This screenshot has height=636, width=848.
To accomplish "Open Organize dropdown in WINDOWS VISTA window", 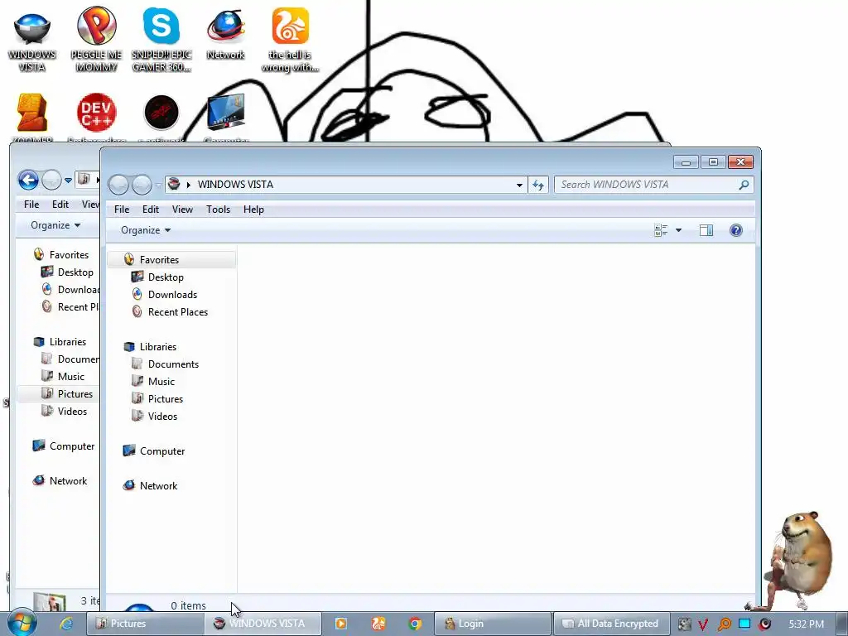I will pyautogui.click(x=146, y=230).
